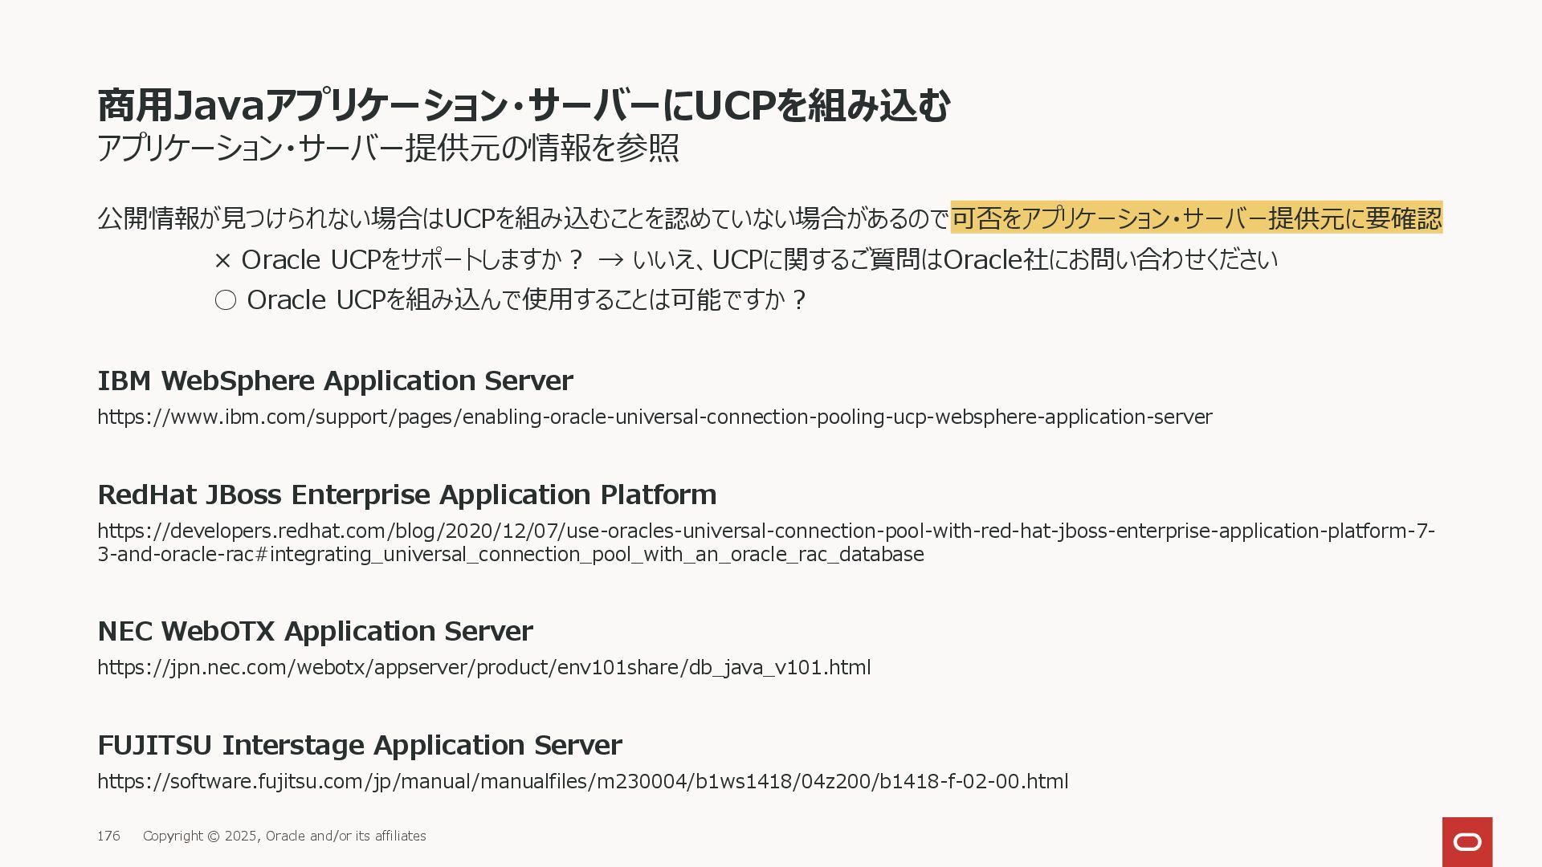Screen dimensions: 1542x867
Task: Click the Copyright © 2025 Oracle footer text
Action: point(284,836)
